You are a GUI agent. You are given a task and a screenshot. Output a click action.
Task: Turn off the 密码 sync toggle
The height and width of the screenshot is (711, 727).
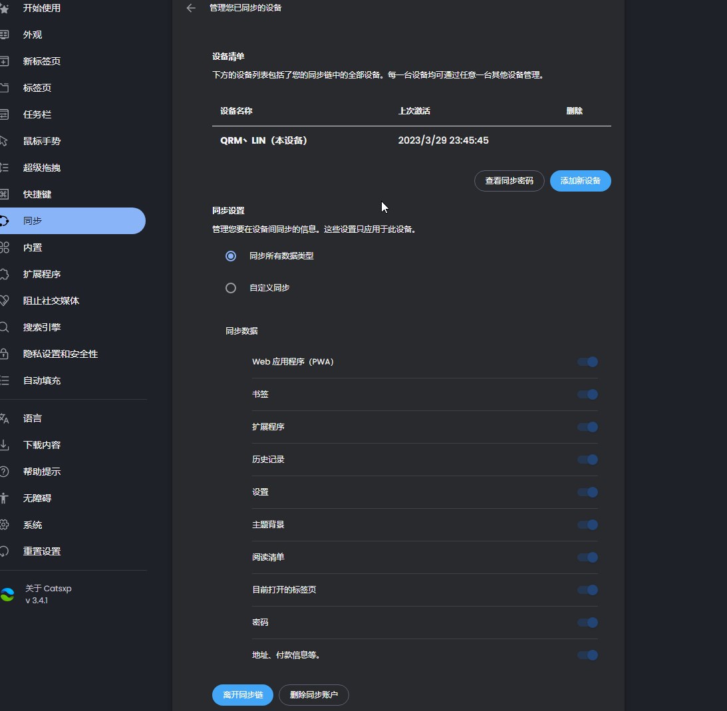click(x=587, y=623)
